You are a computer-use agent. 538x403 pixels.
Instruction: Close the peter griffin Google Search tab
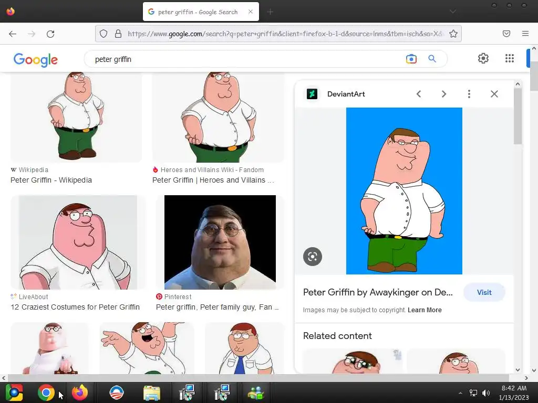coord(251,12)
